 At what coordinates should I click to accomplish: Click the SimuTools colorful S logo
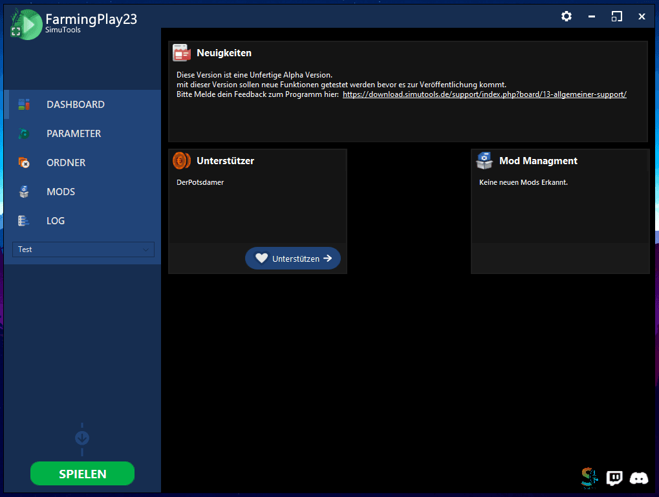[x=589, y=478]
